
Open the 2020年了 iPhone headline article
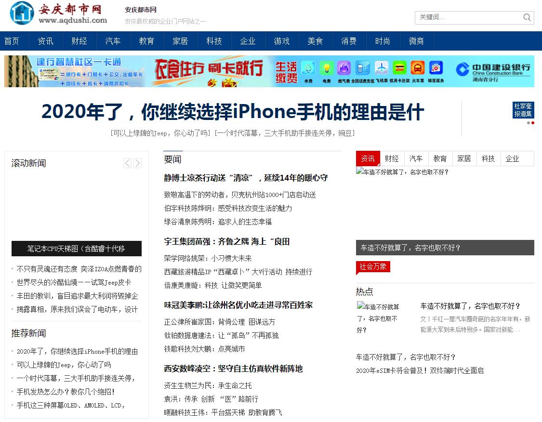coord(233,112)
